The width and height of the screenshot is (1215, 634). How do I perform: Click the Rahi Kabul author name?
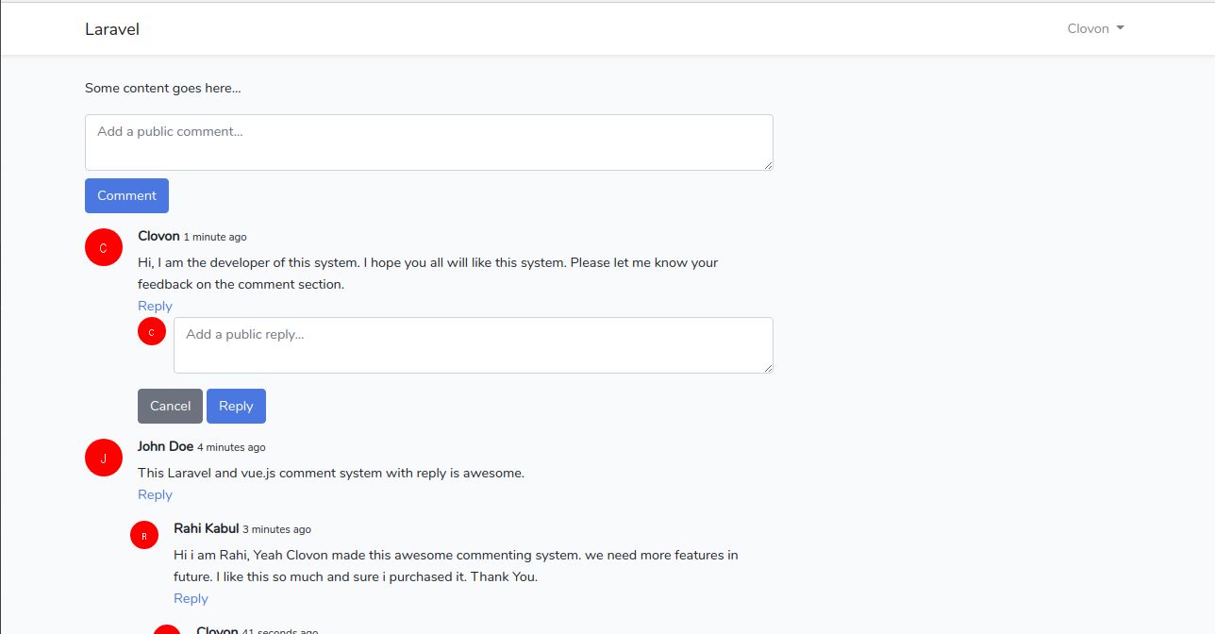click(206, 528)
